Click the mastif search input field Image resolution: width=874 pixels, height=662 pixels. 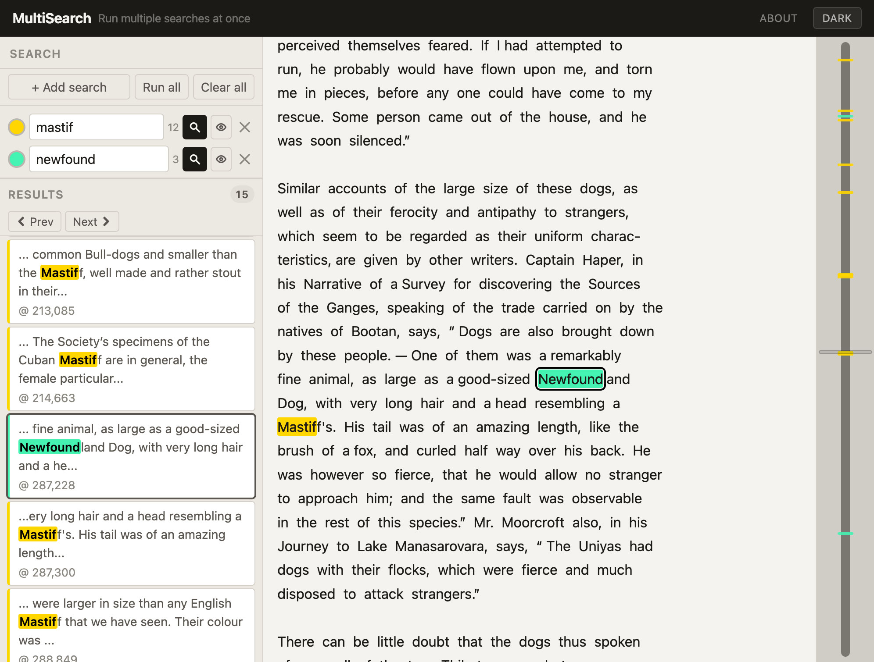click(97, 127)
